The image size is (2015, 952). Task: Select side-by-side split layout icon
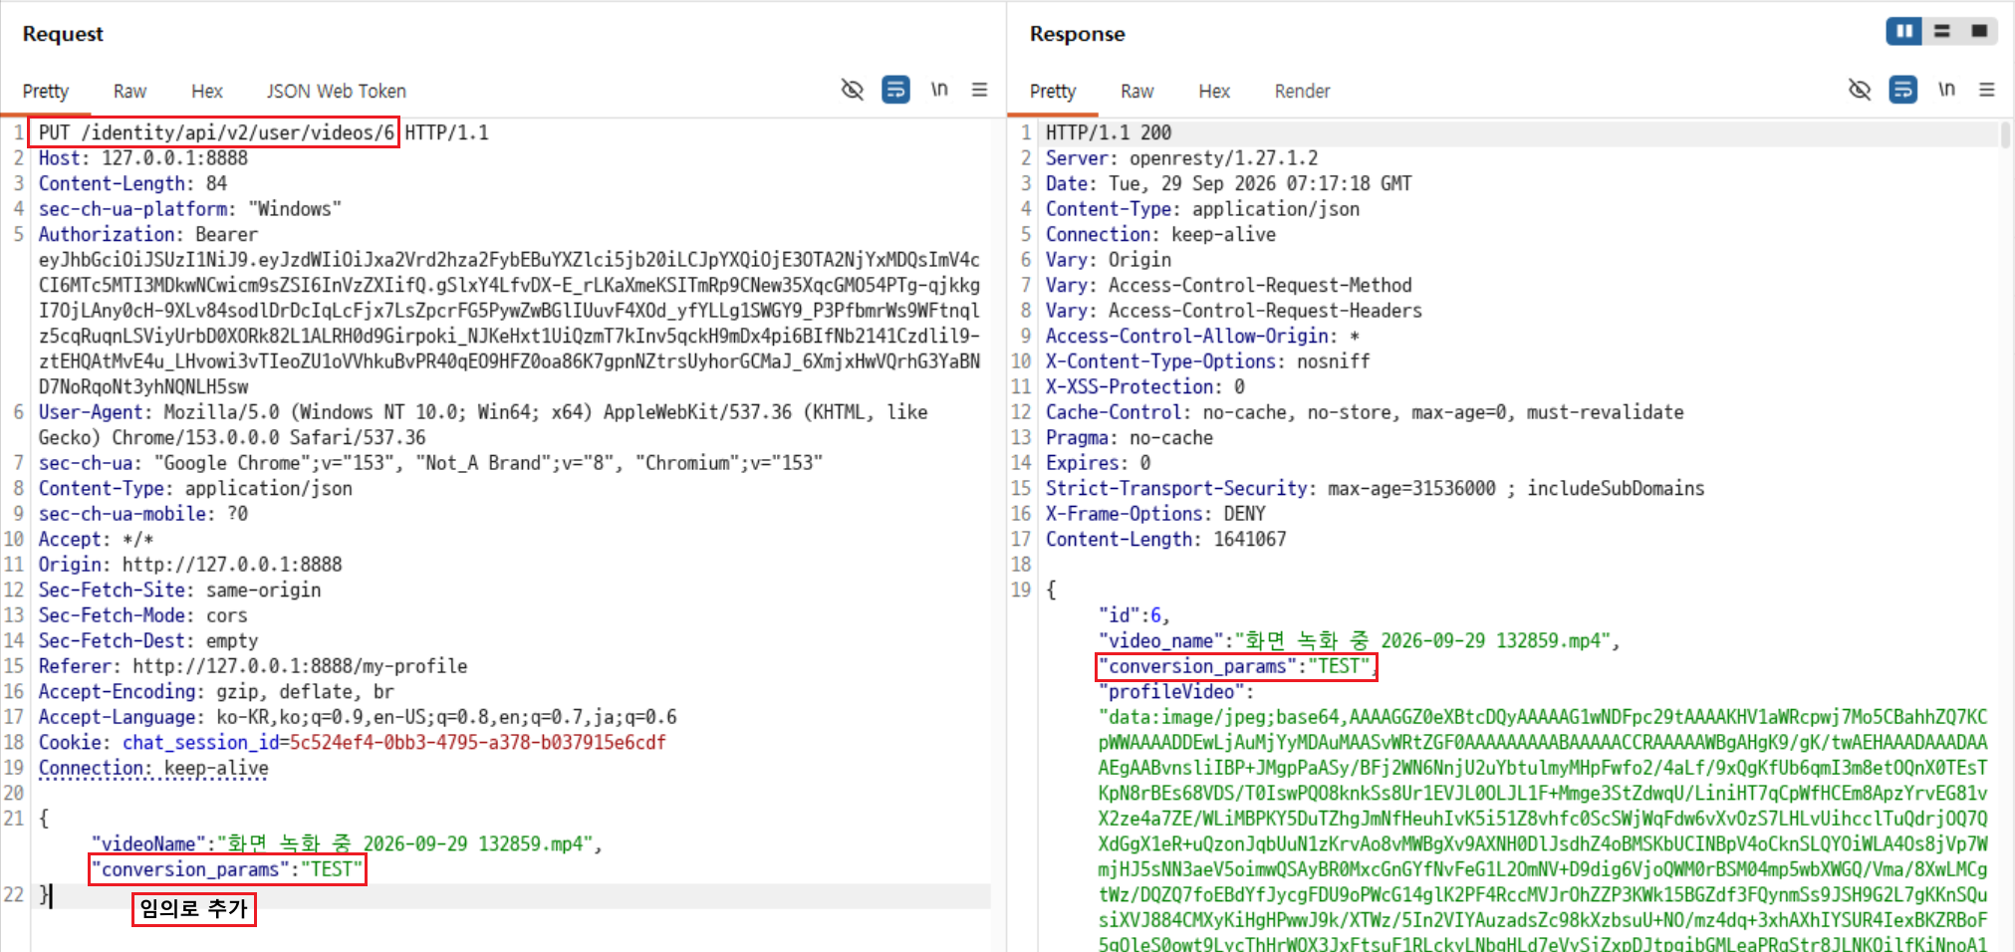coord(1903,31)
